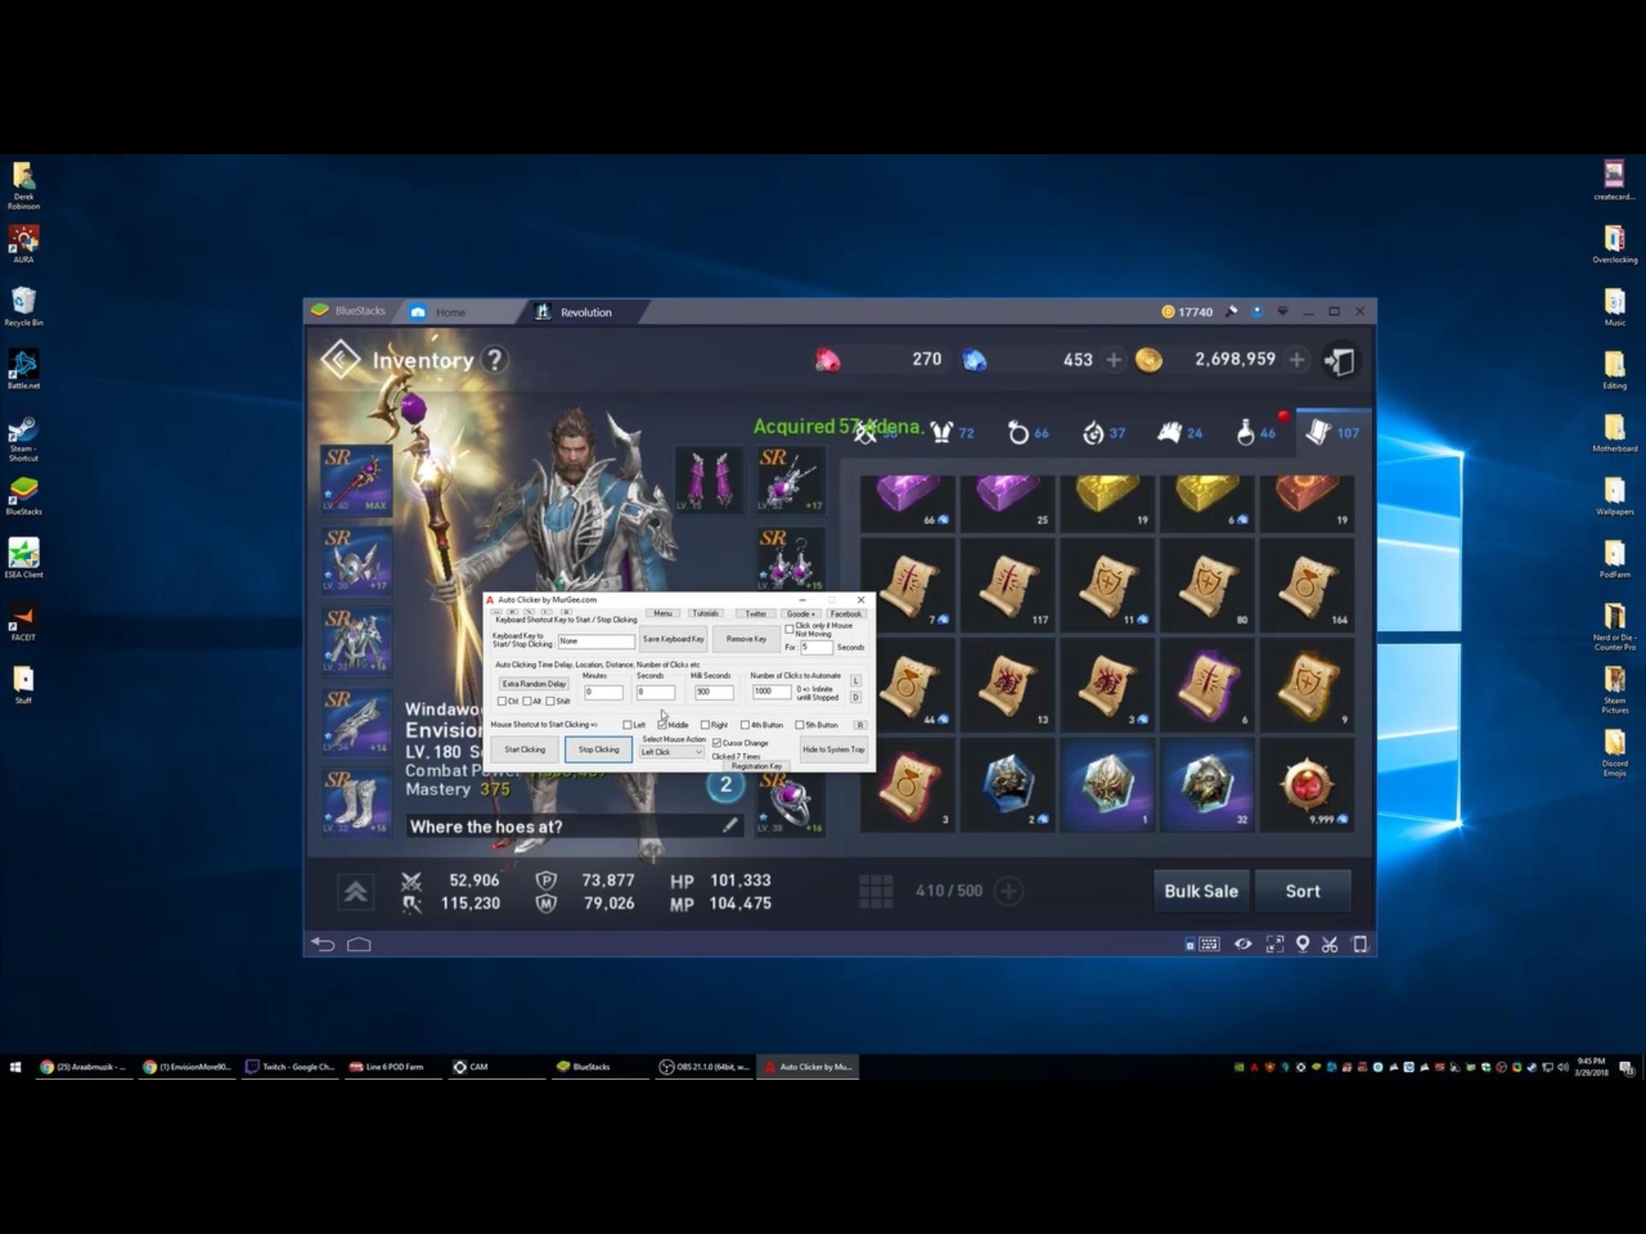Click the BlueStacks scissors screenshot icon
The width and height of the screenshot is (1646, 1234).
(1330, 944)
